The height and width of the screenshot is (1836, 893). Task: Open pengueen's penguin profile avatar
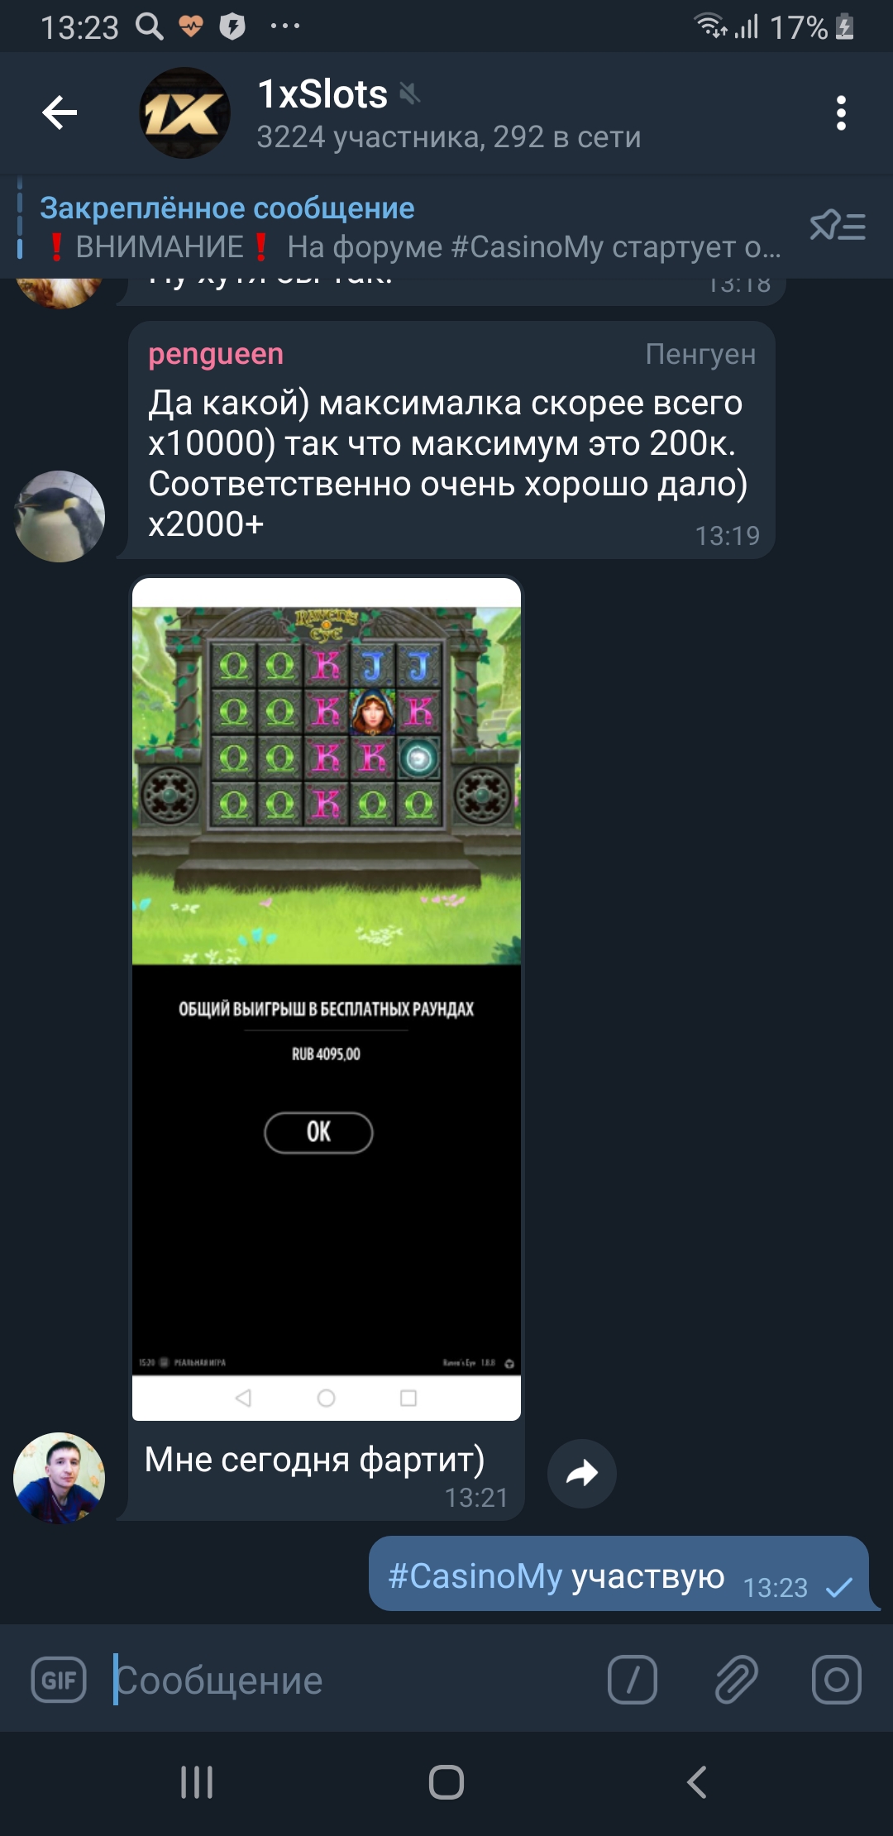(59, 516)
